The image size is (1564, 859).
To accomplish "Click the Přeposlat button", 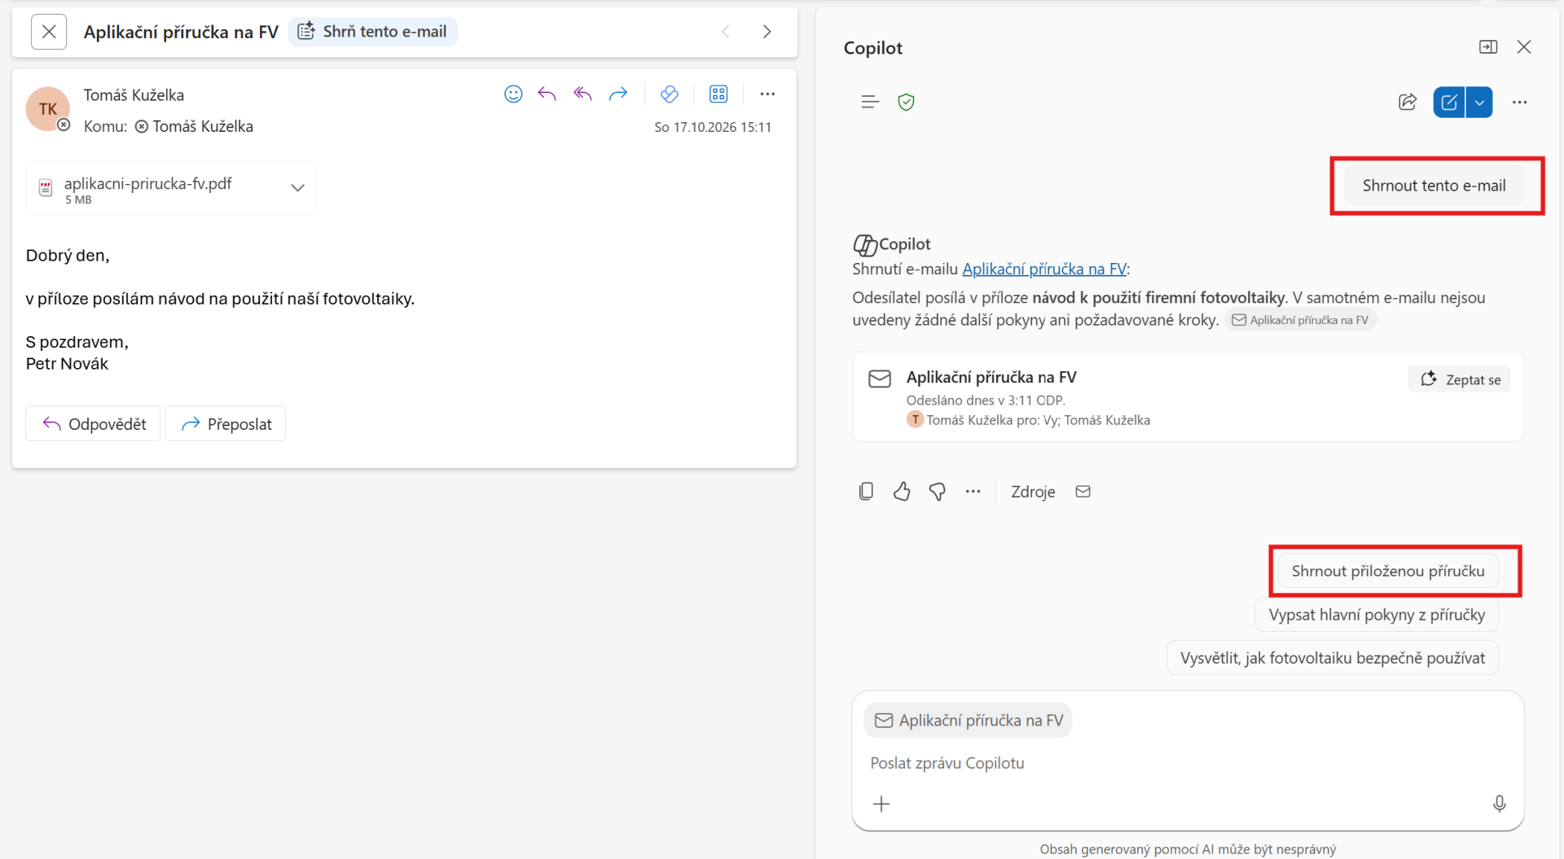I will [x=226, y=423].
